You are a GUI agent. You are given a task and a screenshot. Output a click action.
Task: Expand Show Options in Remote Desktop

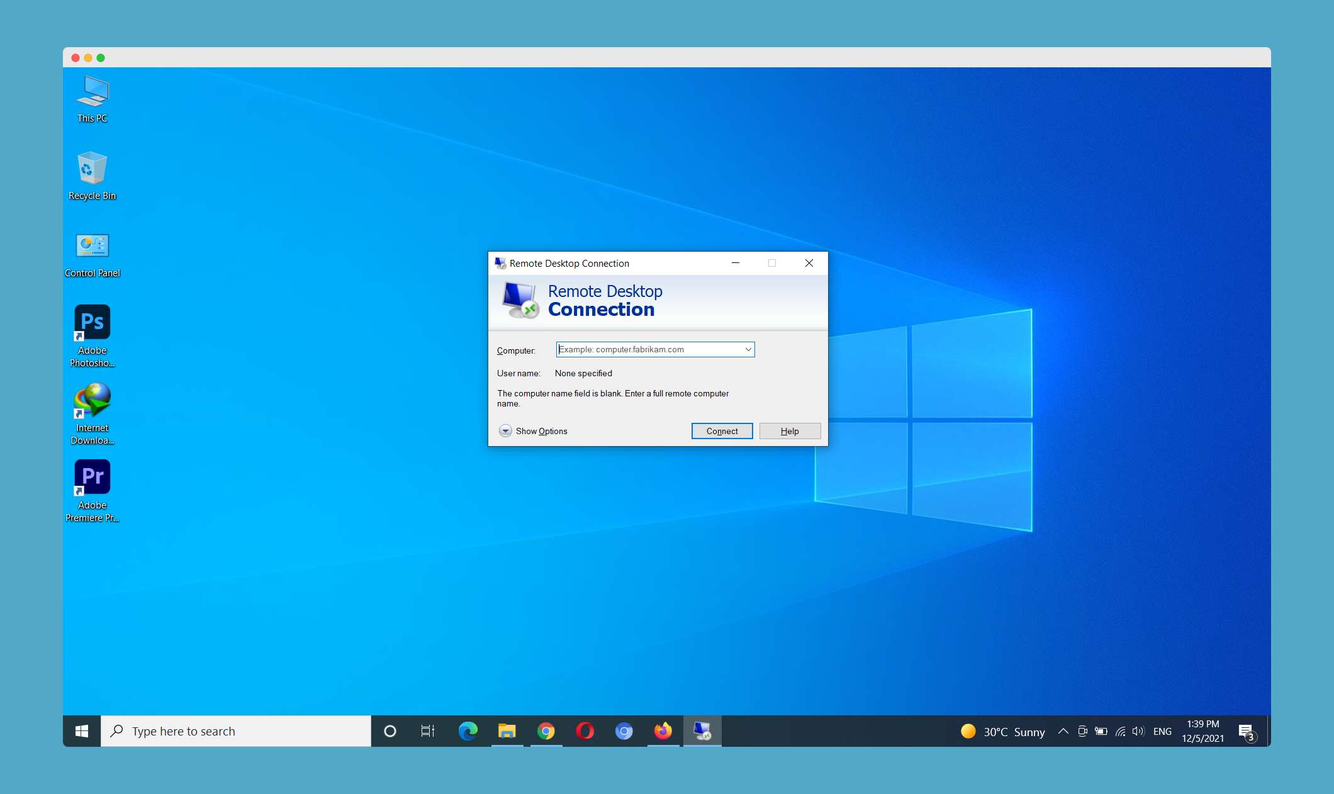click(x=534, y=431)
